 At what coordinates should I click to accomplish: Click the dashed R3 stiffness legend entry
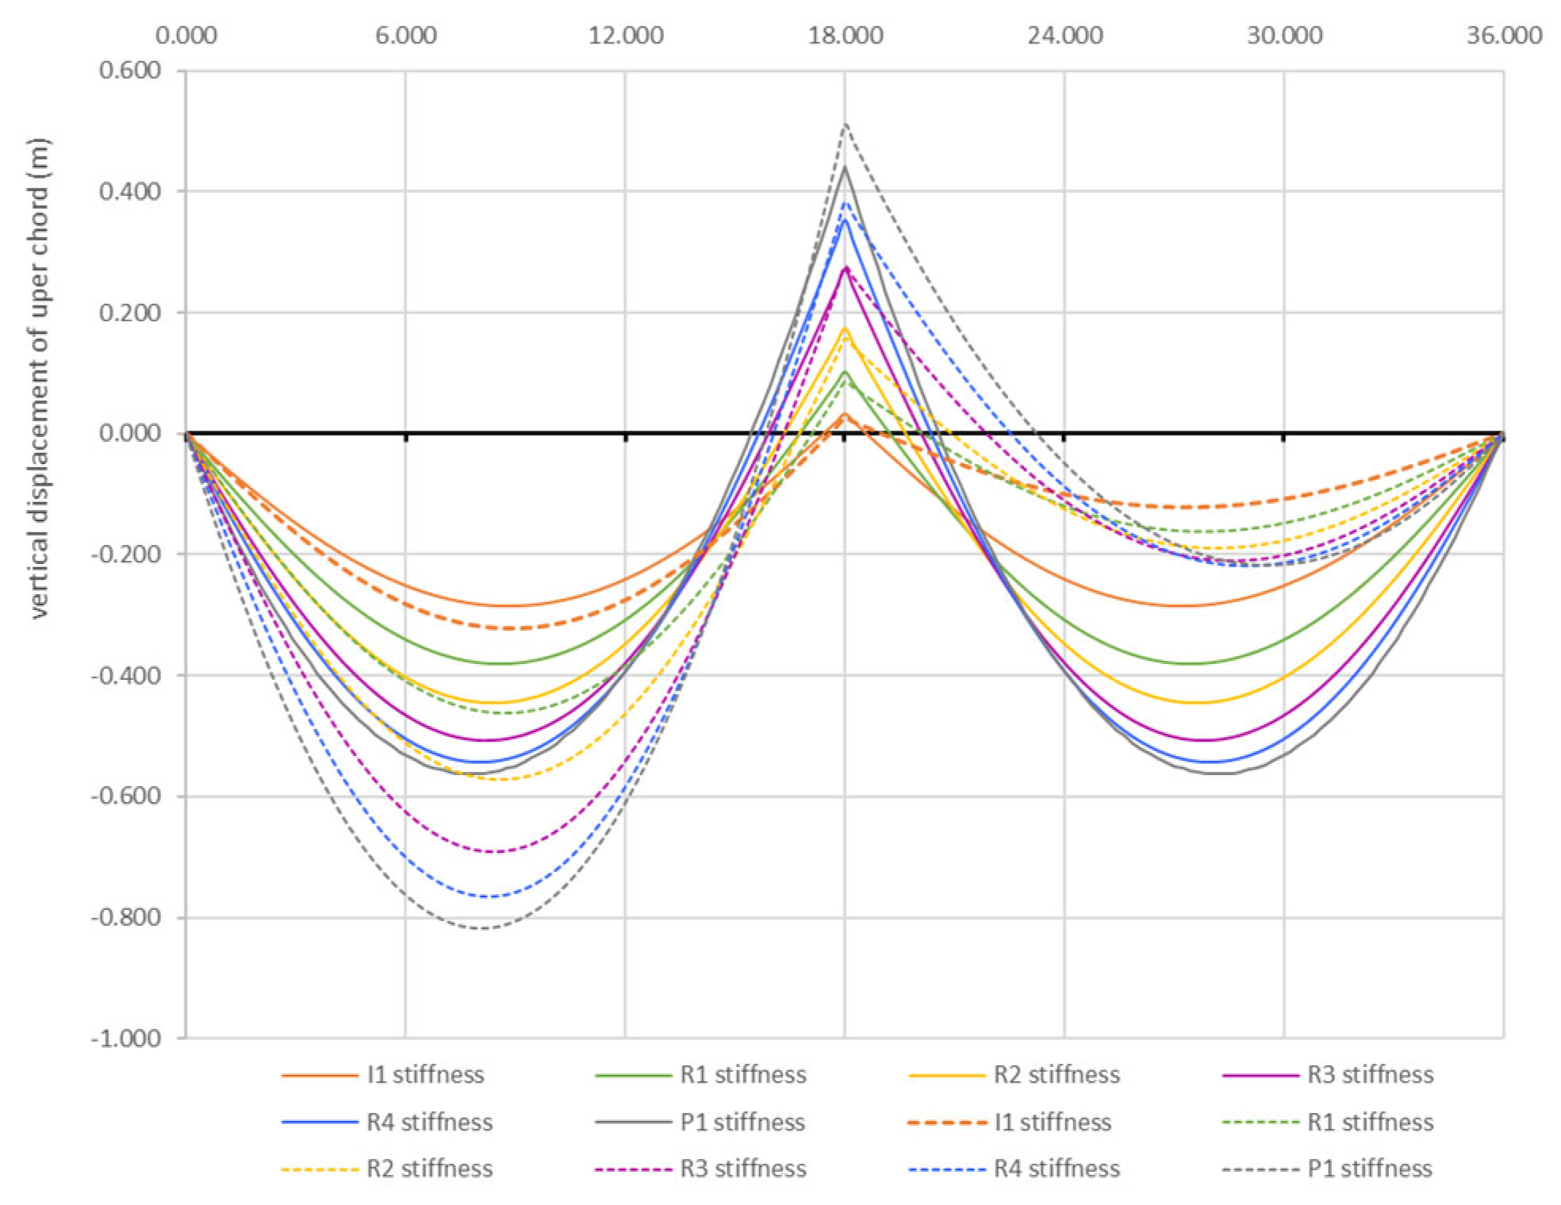(x=742, y=1168)
